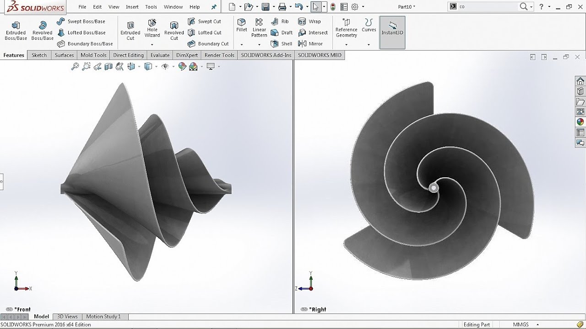
Task: Expand the View Settings monitor dropdown arrow
Action: [x=219, y=67]
